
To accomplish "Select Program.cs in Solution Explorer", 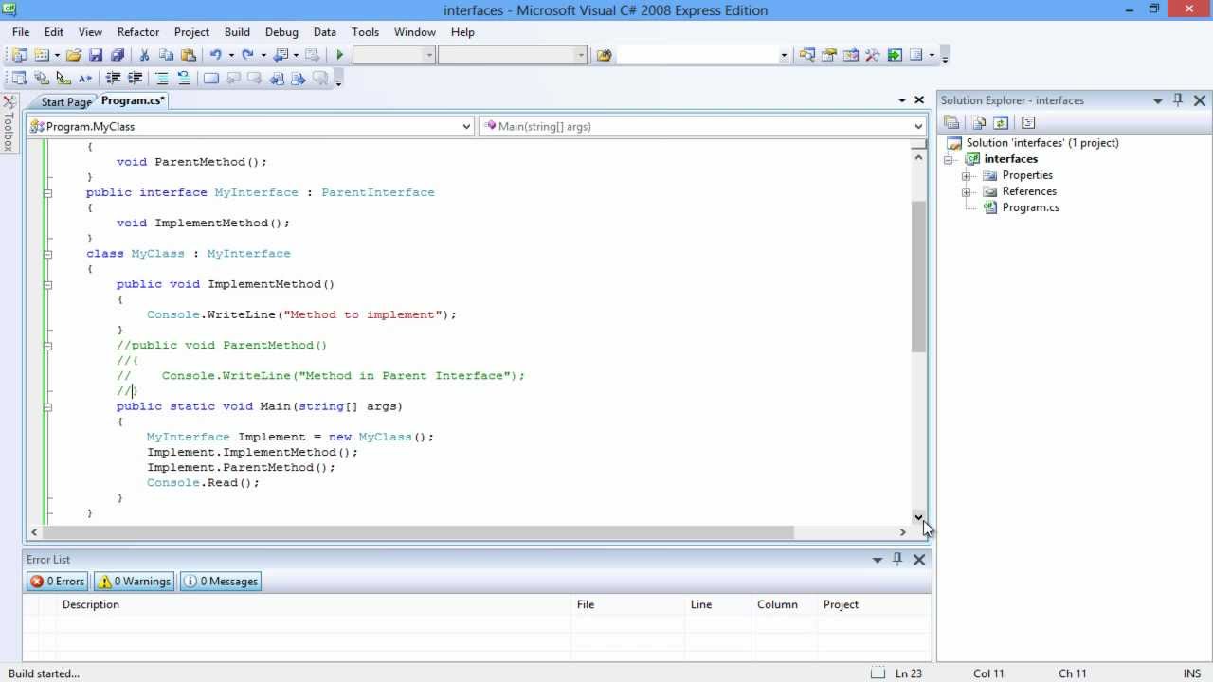I will [1030, 207].
